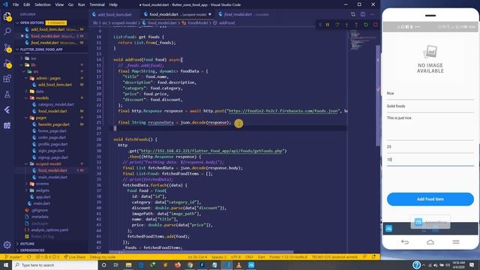The image size is (480, 270).
Task: Tap the phone Back navigation icon
Action: 405,242
